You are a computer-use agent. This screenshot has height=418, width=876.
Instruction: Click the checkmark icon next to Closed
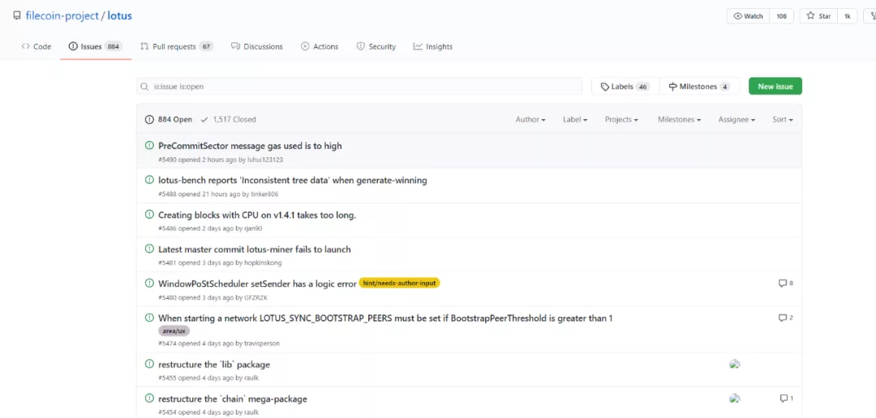click(x=204, y=119)
